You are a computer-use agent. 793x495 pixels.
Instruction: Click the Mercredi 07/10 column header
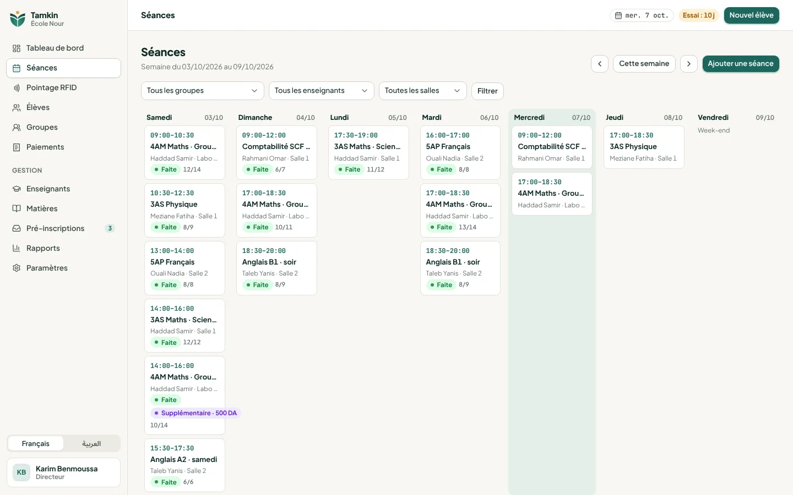pyautogui.click(x=552, y=118)
